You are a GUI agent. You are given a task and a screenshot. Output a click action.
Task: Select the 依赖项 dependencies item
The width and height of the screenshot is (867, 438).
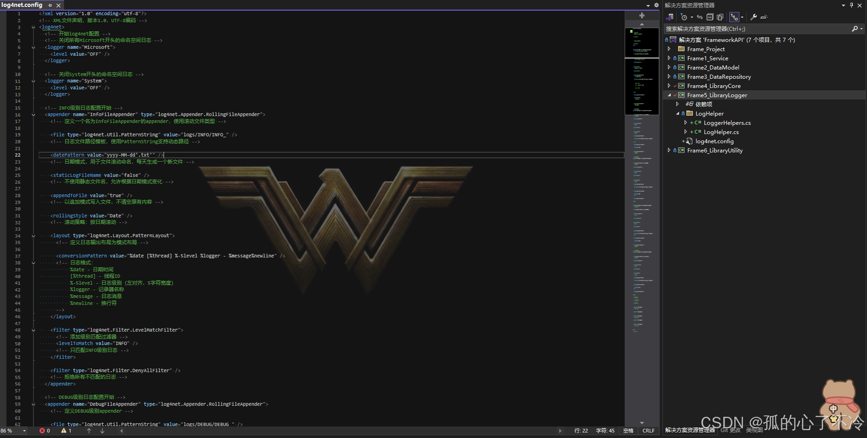(x=704, y=105)
